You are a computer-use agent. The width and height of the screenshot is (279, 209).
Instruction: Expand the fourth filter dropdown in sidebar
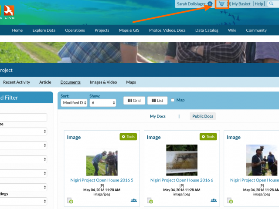click(x=23, y=173)
